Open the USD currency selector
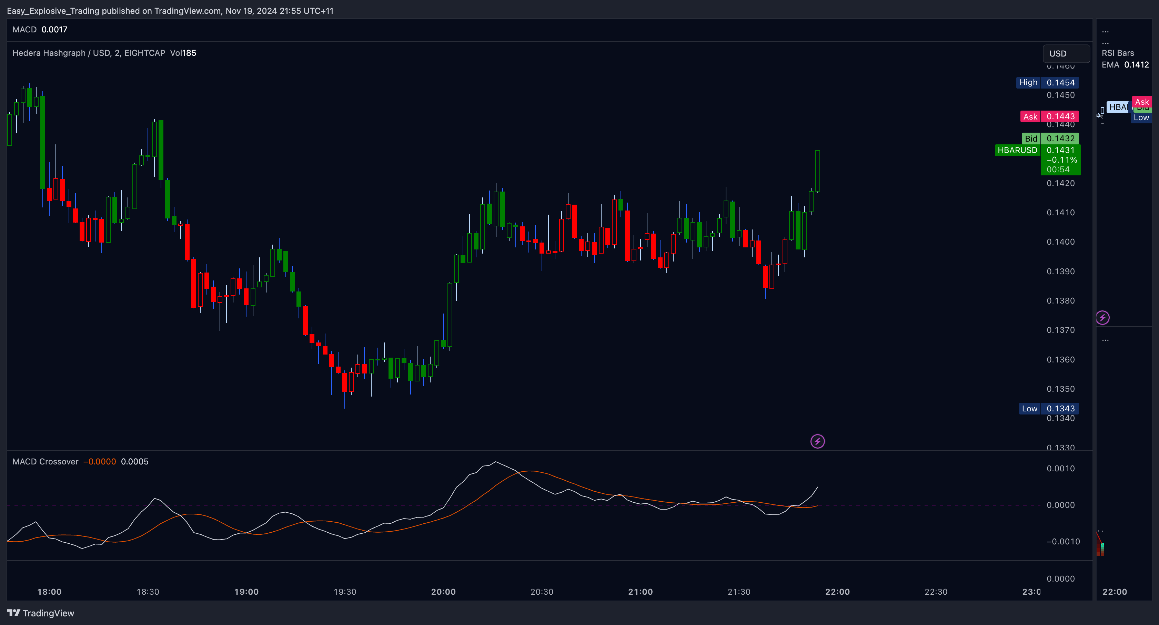Viewport: 1159px width, 625px height. 1066,53
